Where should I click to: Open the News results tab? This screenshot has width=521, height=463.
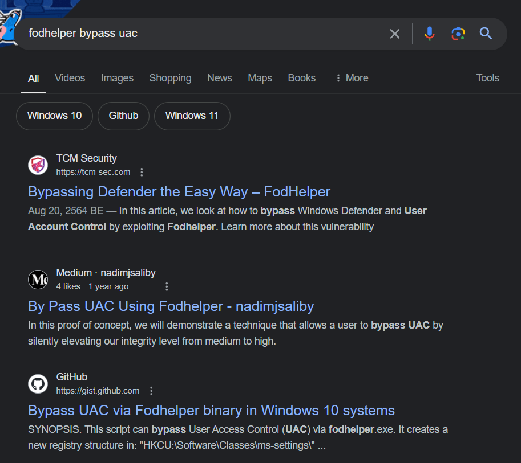click(x=219, y=78)
